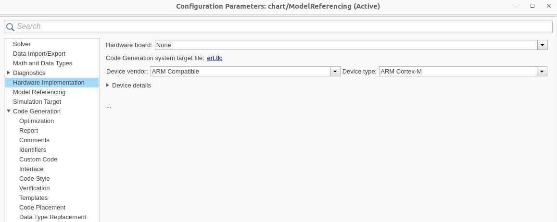
Task: Open the ert.tlc target file link
Action: click(x=215, y=58)
